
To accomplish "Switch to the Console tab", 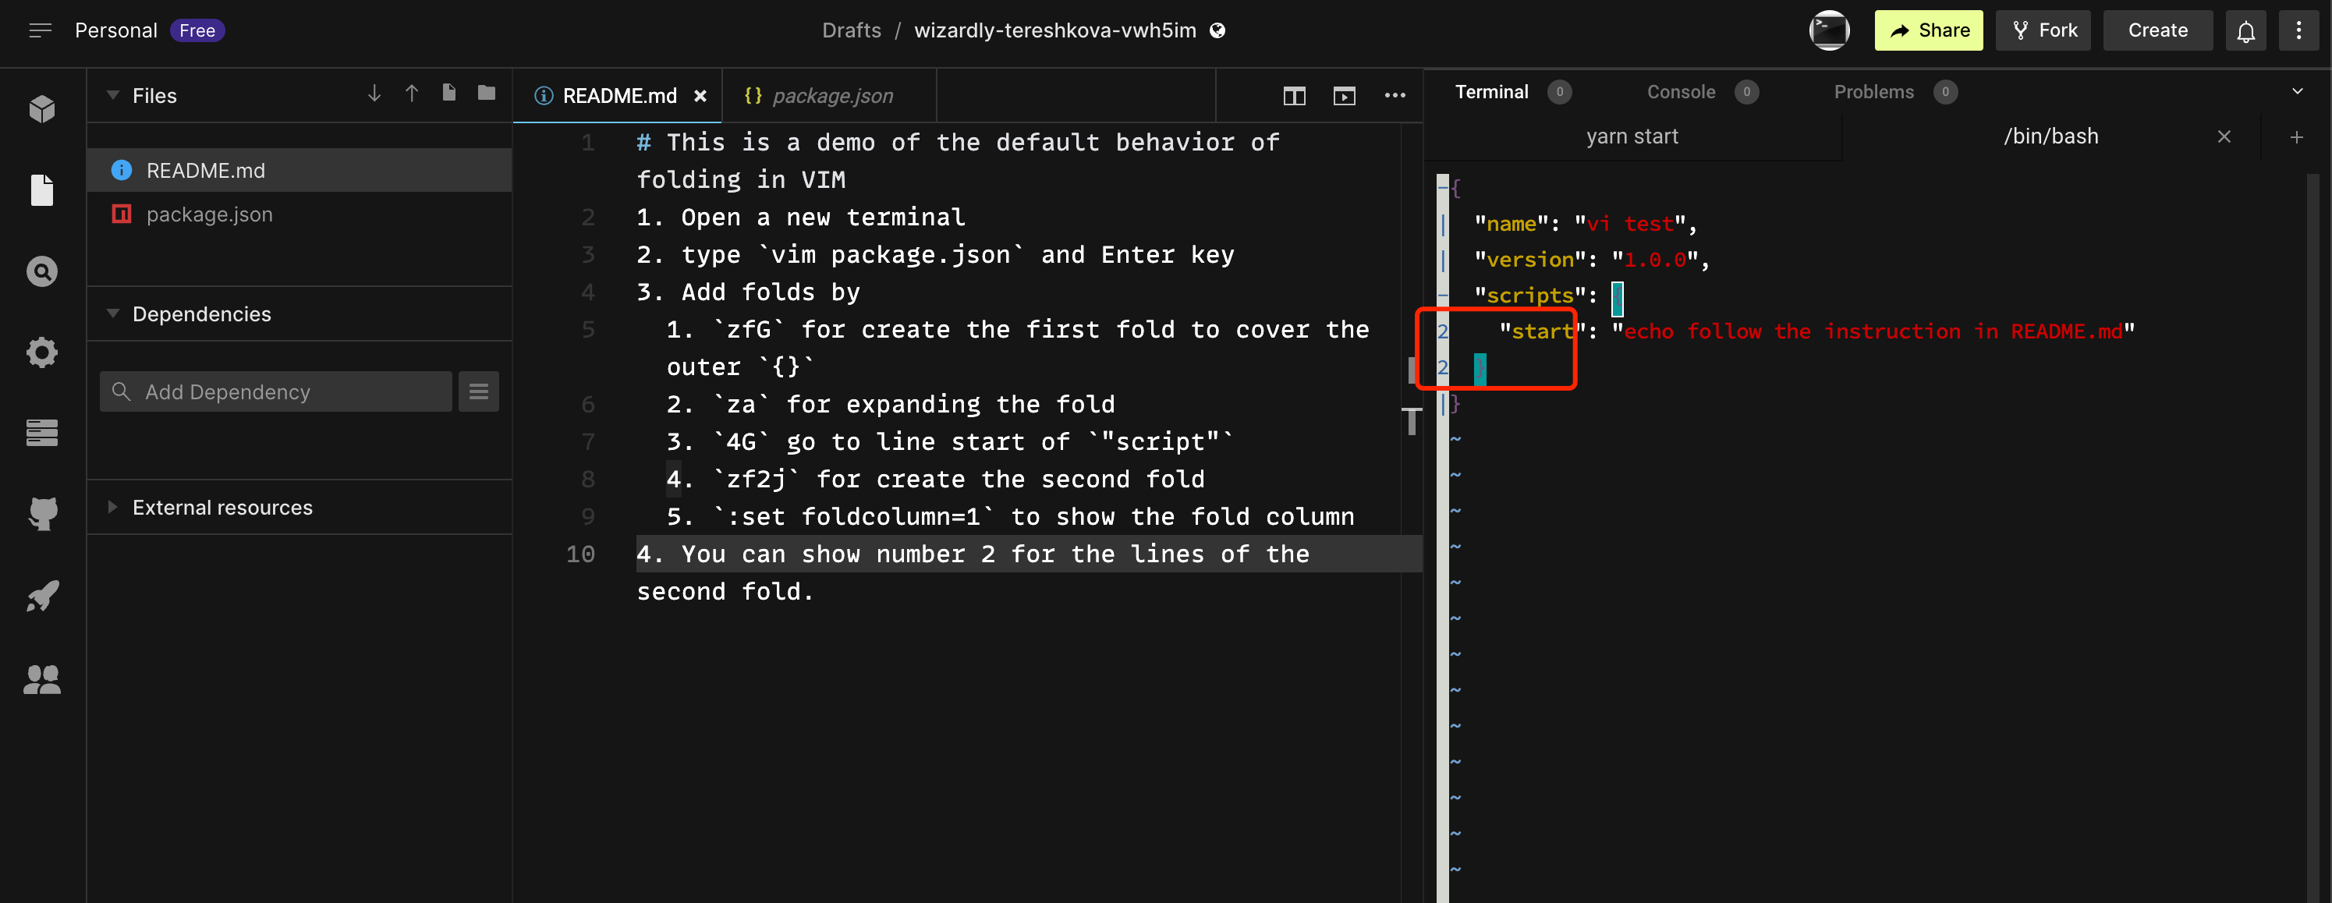I will click(x=1680, y=91).
